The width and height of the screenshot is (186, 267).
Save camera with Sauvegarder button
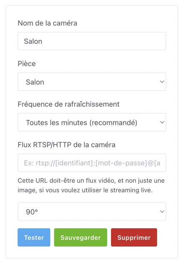pos(81,237)
